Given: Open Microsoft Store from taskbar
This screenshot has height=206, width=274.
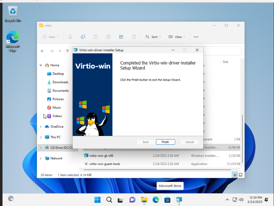Looking at the screenshot, I should point(167,200).
